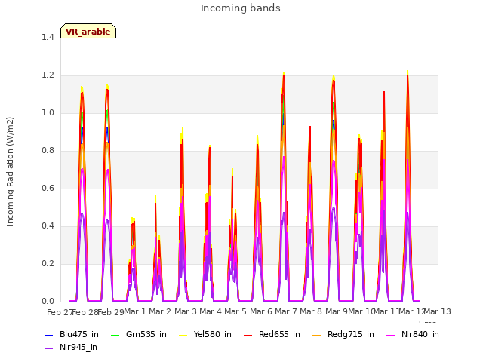
Task: Click the blue Blu475_in legend swatch
Action: (48, 335)
